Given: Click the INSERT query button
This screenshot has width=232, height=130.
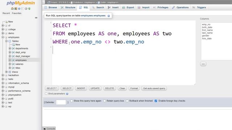Looking at the screenshot, I should (81, 88).
